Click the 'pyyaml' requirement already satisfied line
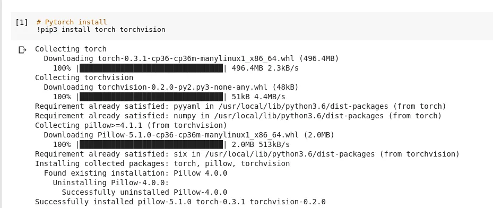The image size is (493, 208). (240, 106)
